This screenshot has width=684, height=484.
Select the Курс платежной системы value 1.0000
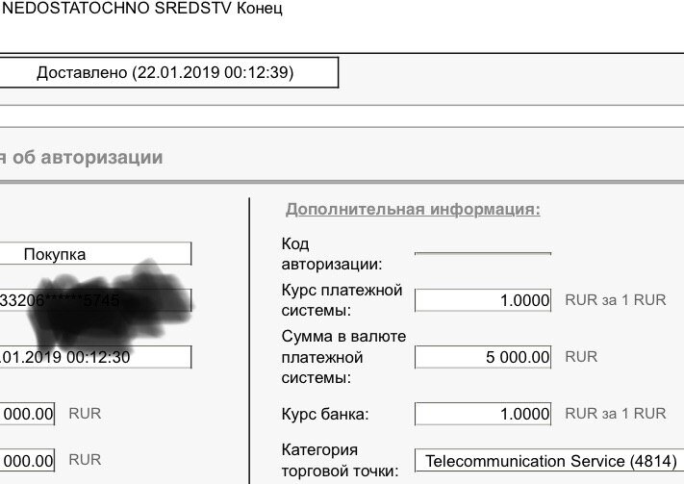coord(483,300)
